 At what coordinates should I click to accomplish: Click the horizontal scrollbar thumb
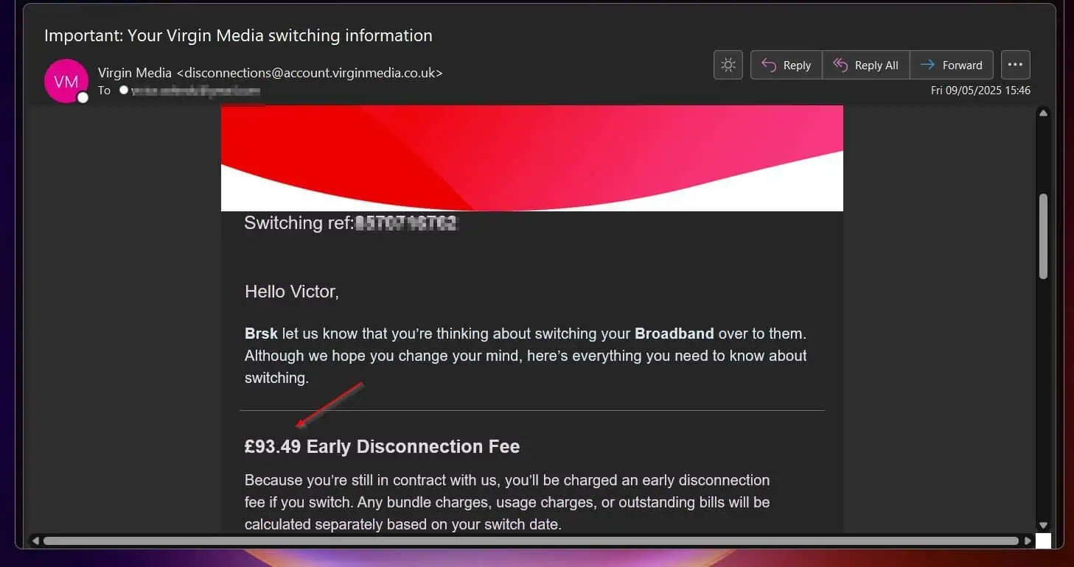[531, 540]
